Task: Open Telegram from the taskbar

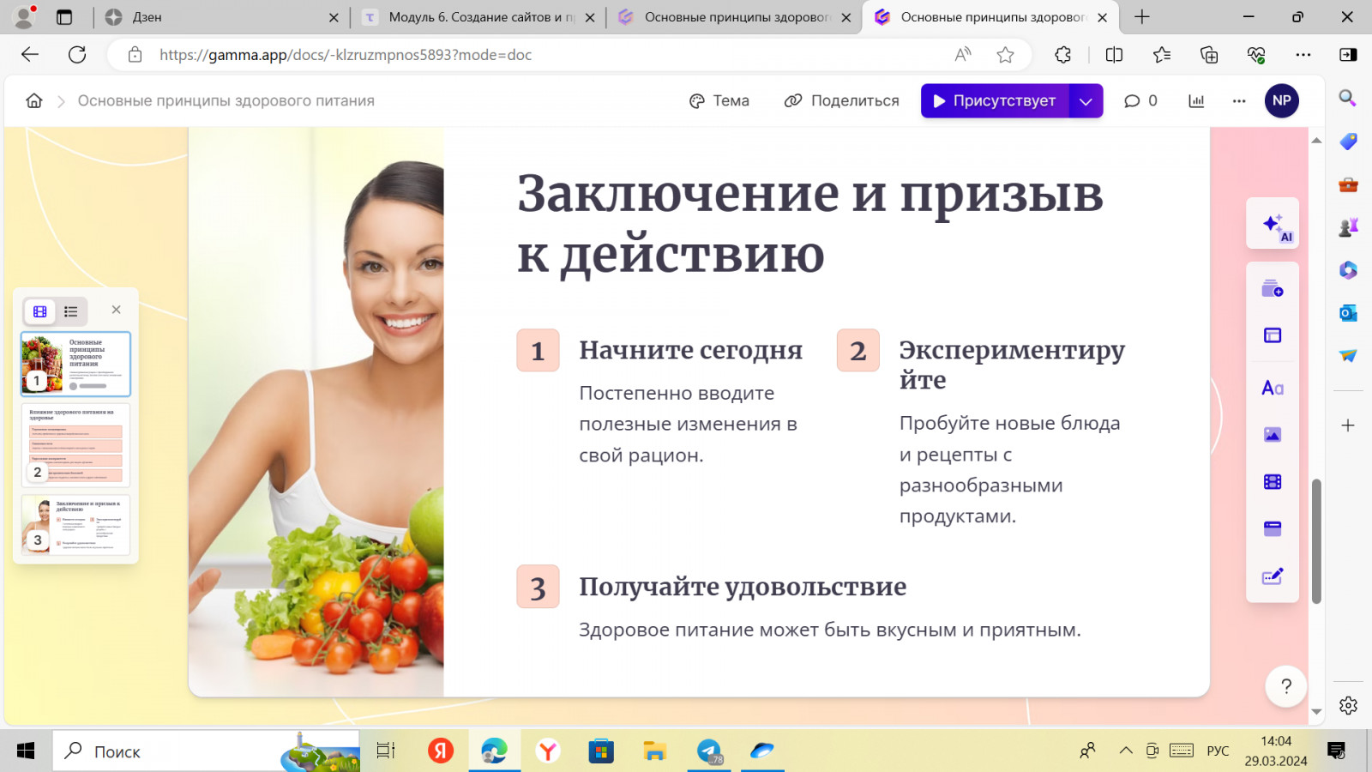Action: (709, 751)
